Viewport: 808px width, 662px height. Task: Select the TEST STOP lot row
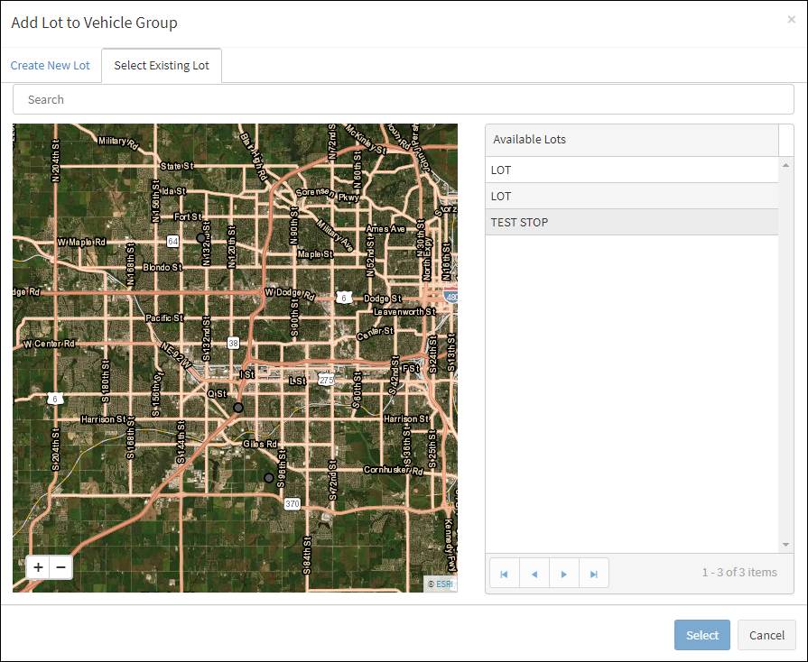coord(631,222)
